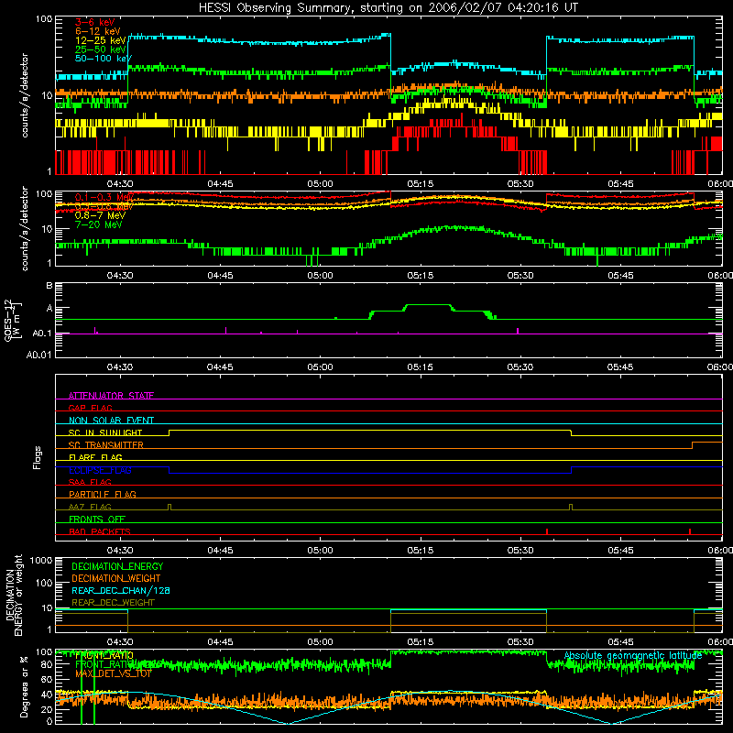
Task: Click the Degrees or % axis title
Action: [x=24, y=686]
